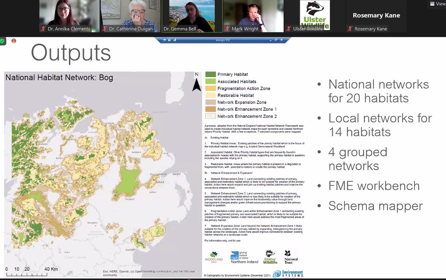Click the Primary Habitat dark green swatch
This screenshot has width=446, height=280.
coord(210,74)
